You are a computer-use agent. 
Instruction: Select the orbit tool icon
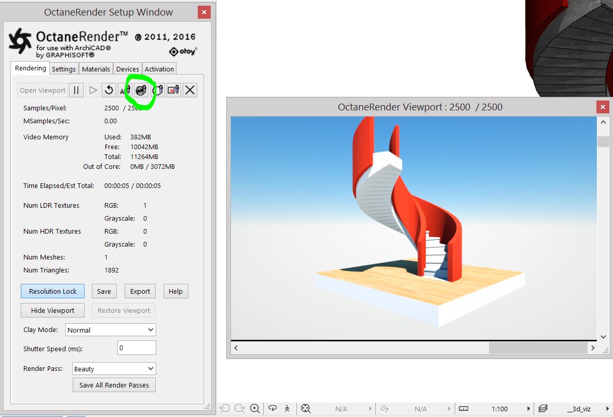pyautogui.click(x=273, y=408)
